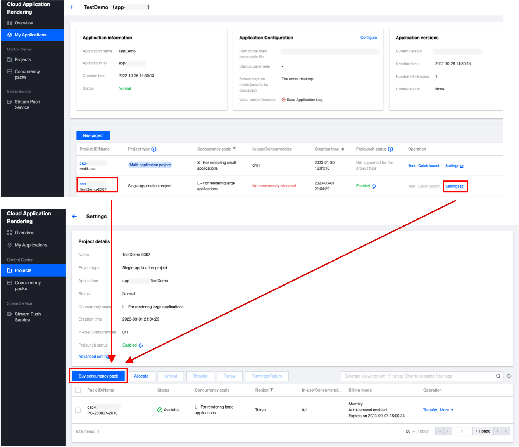Click the info icon next to Prelaunch status header
Image resolution: width=519 pixels, height=447 pixels.
(x=390, y=149)
